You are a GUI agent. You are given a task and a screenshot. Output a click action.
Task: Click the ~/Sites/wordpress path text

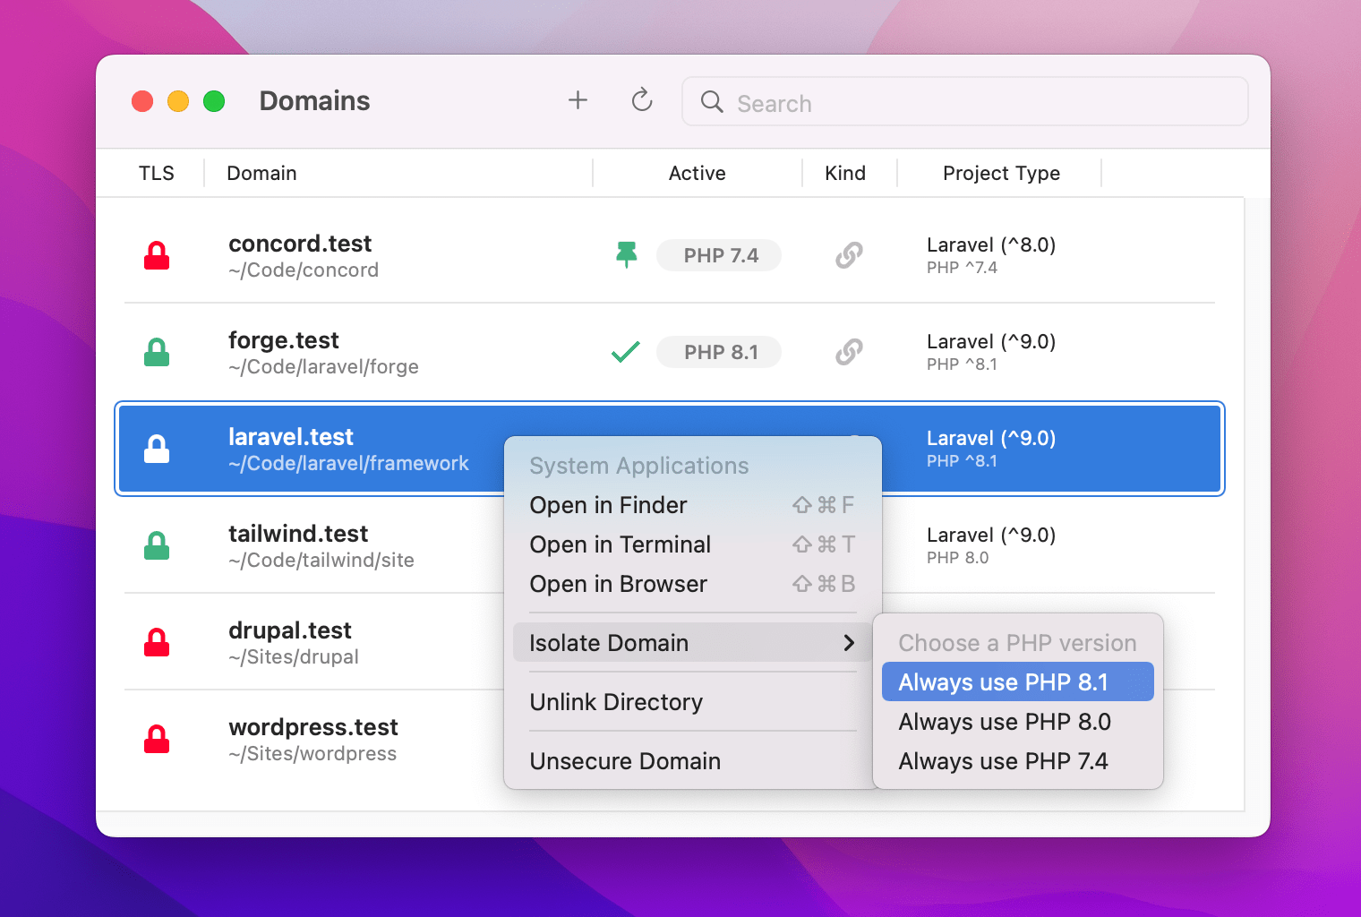[x=312, y=754]
